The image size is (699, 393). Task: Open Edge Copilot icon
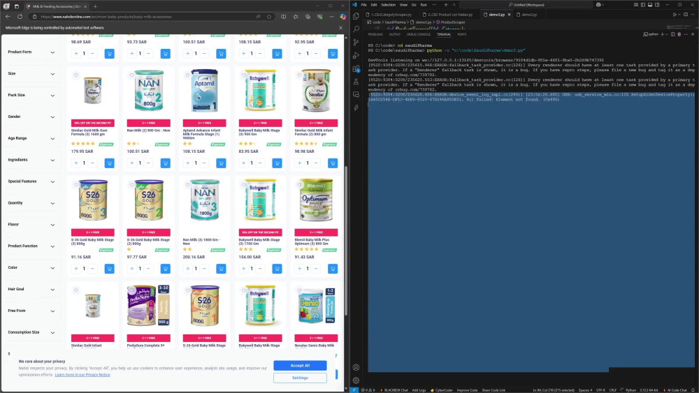pyautogui.click(x=343, y=17)
